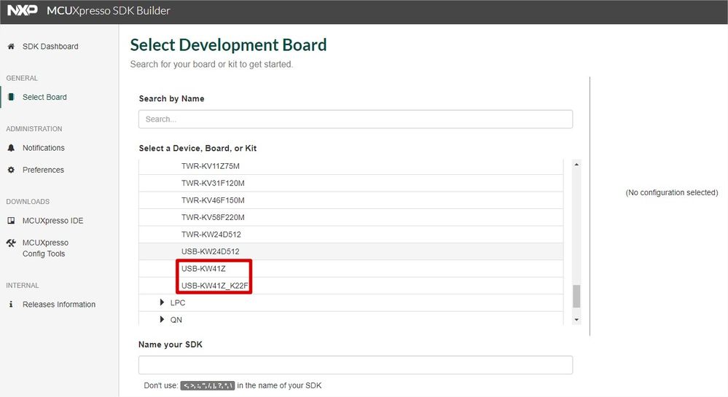728x397 pixels.
Task: Select TWR-KV31F120M board
Action: click(x=351, y=183)
